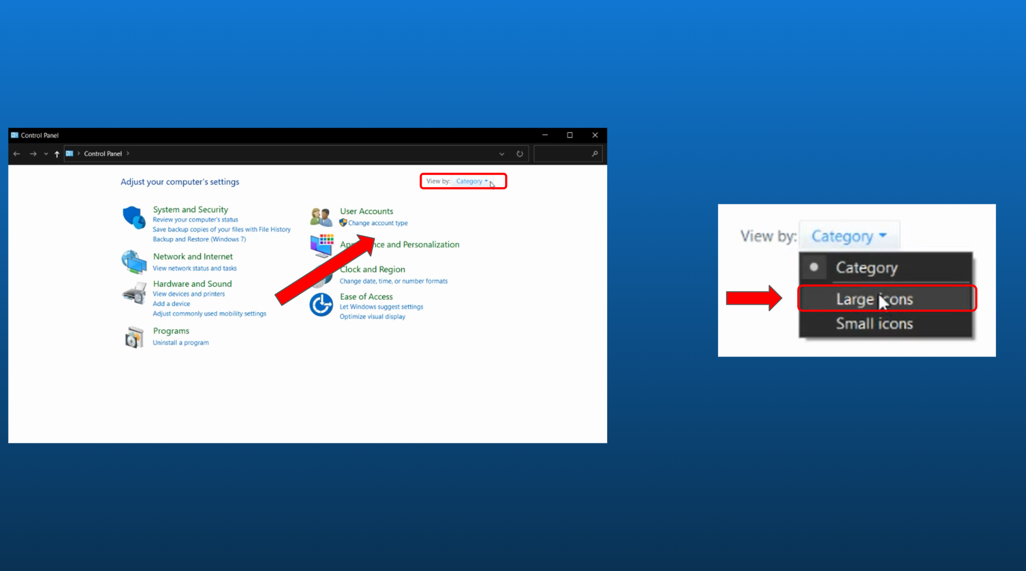Click Let Windows suggest settings
The height and width of the screenshot is (571, 1026).
pos(382,307)
